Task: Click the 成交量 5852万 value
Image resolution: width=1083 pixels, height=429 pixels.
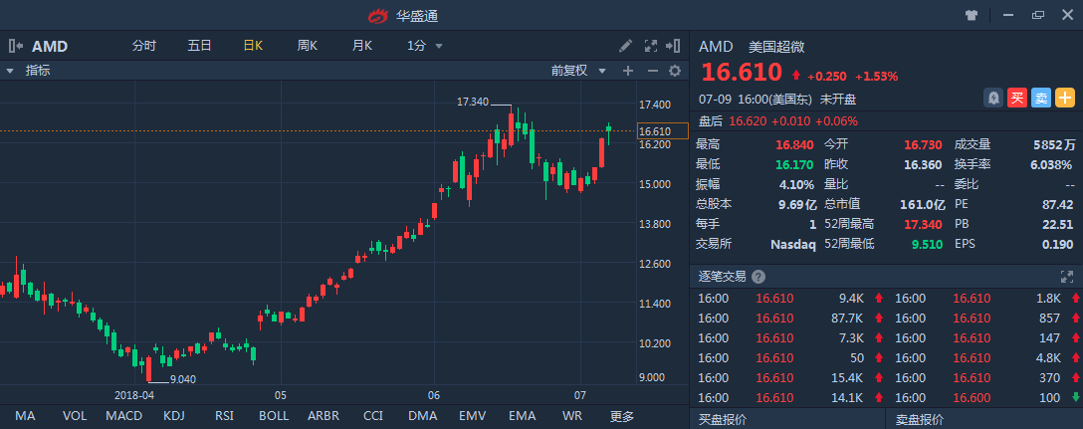Action: (x=1054, y=144)
